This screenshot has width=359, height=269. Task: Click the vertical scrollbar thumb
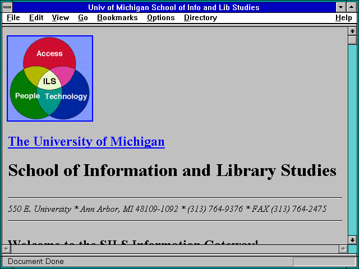[x=352, y=40]
